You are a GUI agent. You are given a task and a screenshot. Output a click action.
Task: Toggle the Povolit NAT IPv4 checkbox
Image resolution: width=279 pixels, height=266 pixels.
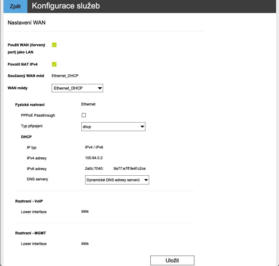click(54, 64)
